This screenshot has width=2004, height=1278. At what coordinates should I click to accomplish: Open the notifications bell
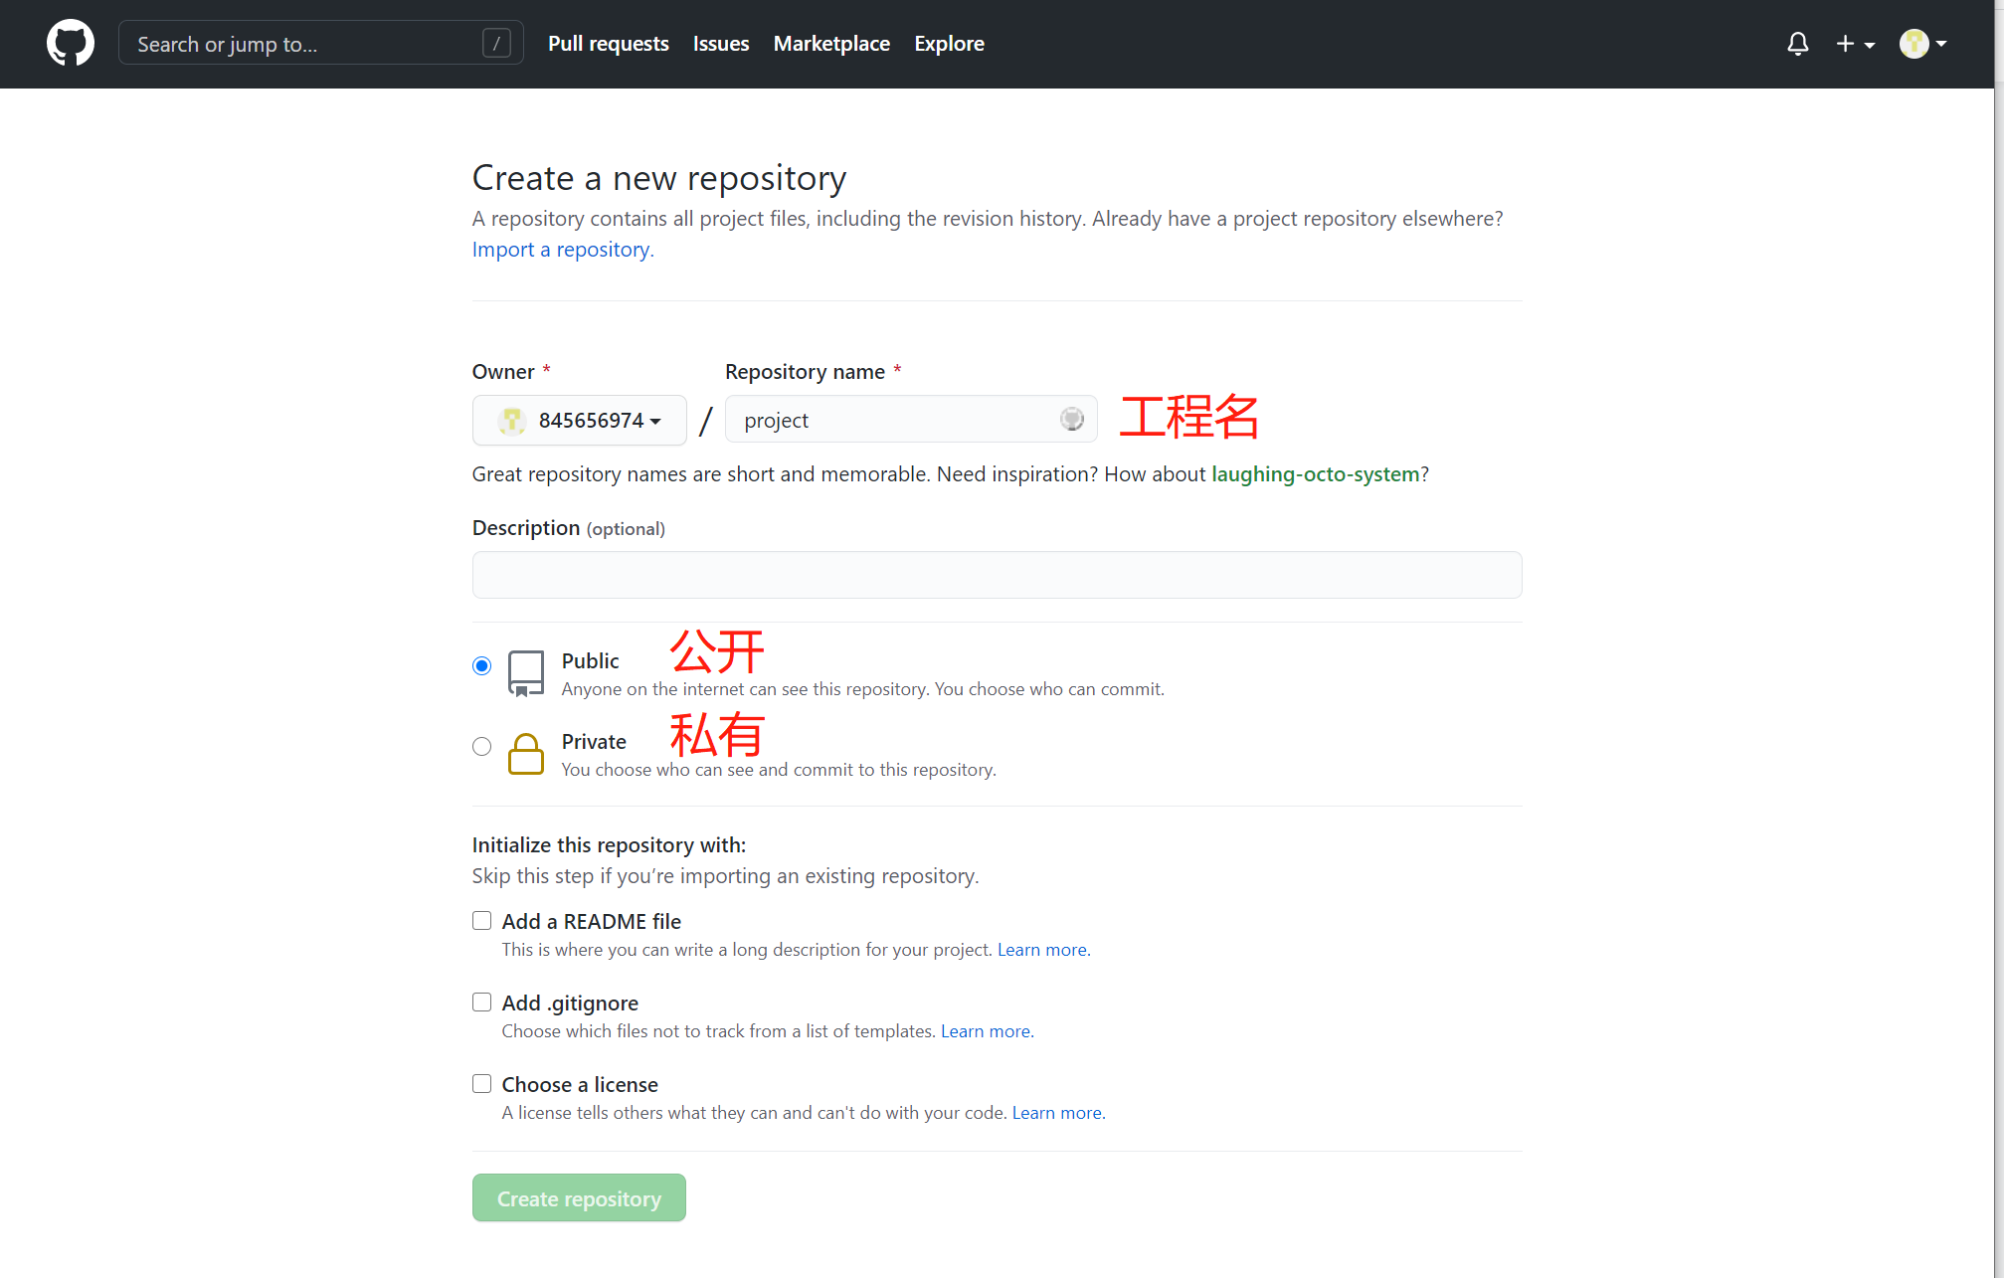coord(1797,44)
